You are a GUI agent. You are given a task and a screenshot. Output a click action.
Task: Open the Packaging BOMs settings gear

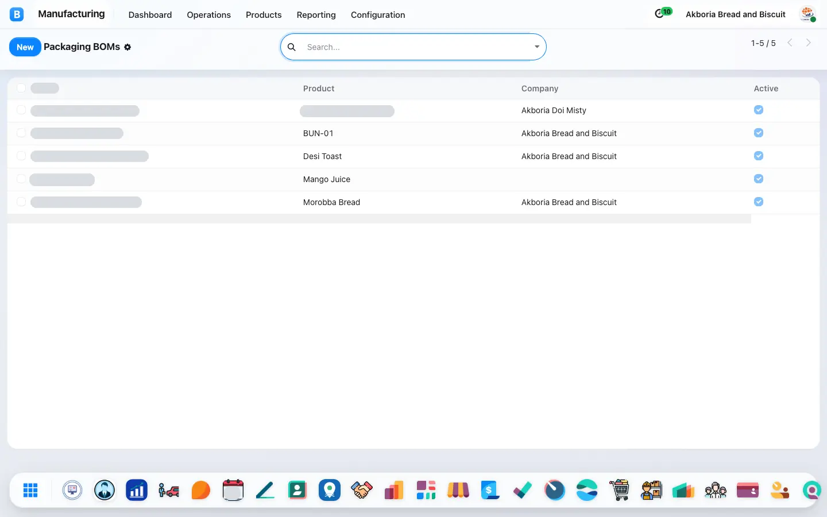[127, 47]
